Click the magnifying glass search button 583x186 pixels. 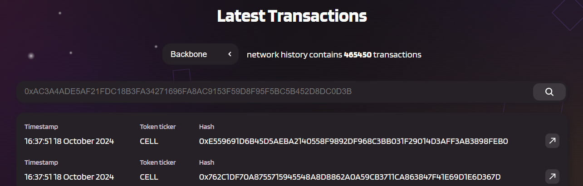click(549, 92)
